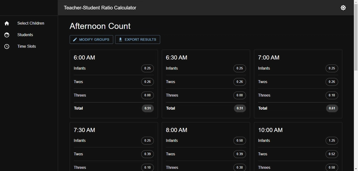Image resolution: width=358 pixels, height=171 pixels.
Task: Click Twos 0.26 chip in 6:30 AM card
Action: pos(240,82)
